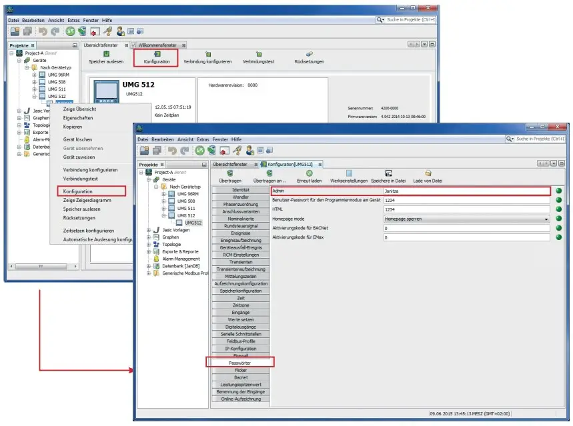Click Suche in Projekte search field, front window

pos(540,139)
